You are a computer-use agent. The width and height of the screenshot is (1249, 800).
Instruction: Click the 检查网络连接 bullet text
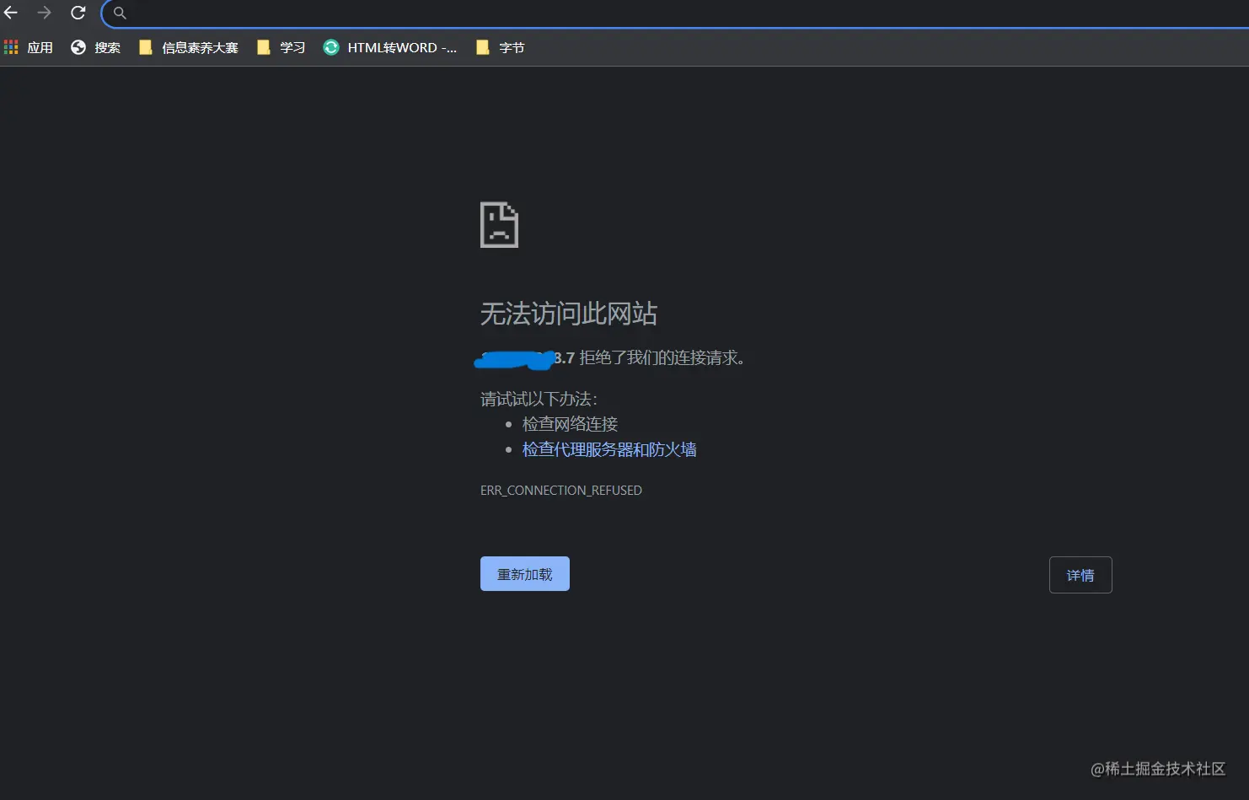pyautogui.click(x=570, y=424)
